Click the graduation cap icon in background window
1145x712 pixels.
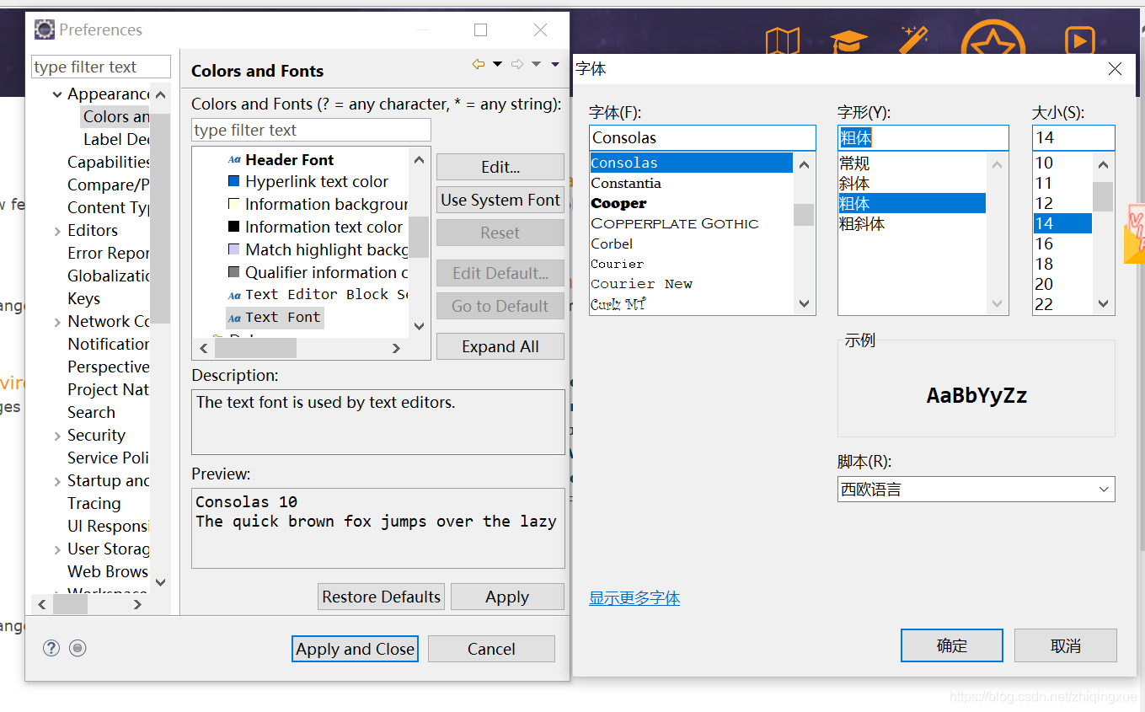(x=848, y=41)
